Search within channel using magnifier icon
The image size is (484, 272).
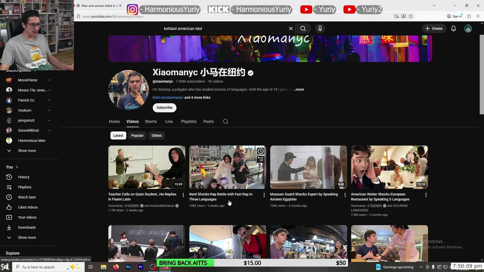click(225, 122)
